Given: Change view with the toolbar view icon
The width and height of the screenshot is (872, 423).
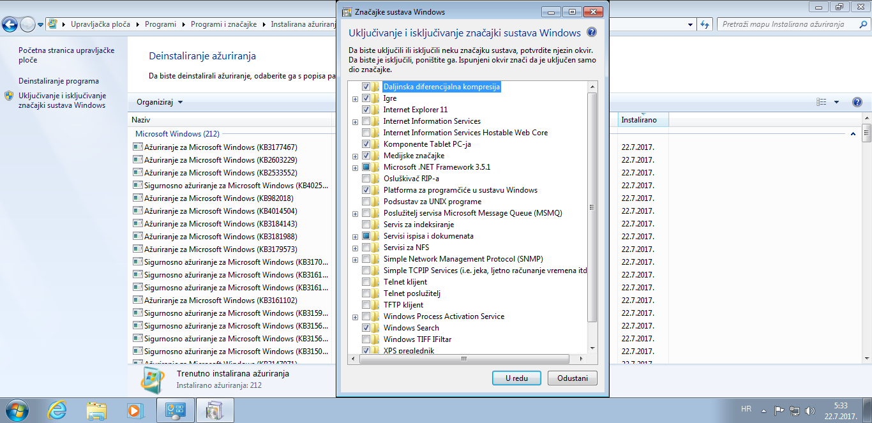Looking at the screenshot, I should click(822, 102).
